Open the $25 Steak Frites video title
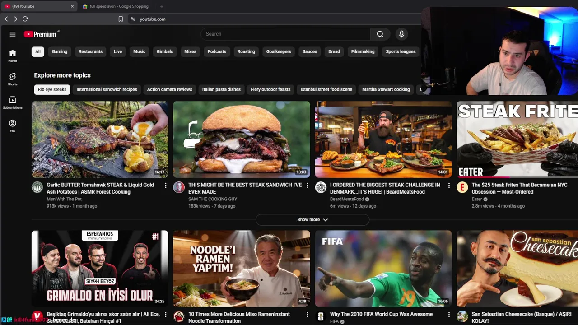 [x=519, y=188]
